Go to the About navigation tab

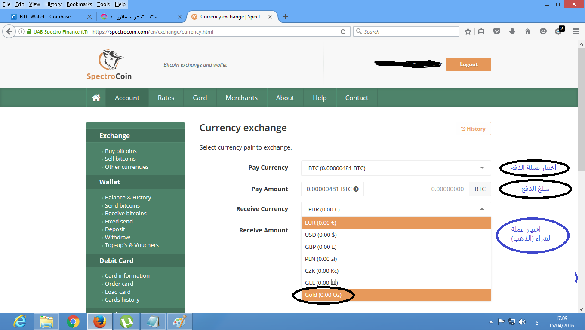(x=285, y=98)
